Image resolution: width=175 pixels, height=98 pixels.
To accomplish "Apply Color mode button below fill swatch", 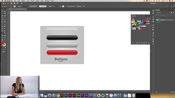I will [2, 47].
